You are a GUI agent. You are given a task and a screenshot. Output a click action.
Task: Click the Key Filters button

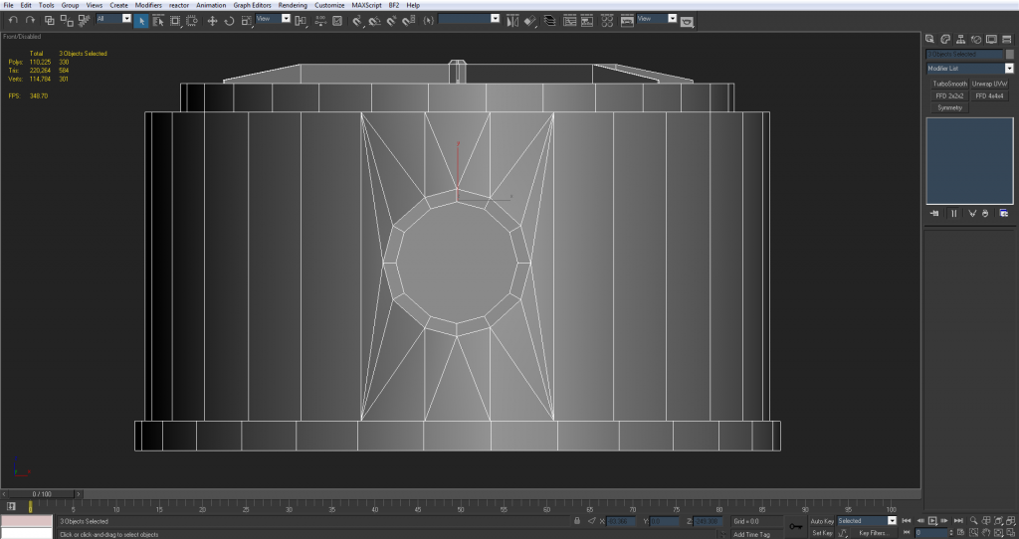point(873,533)
